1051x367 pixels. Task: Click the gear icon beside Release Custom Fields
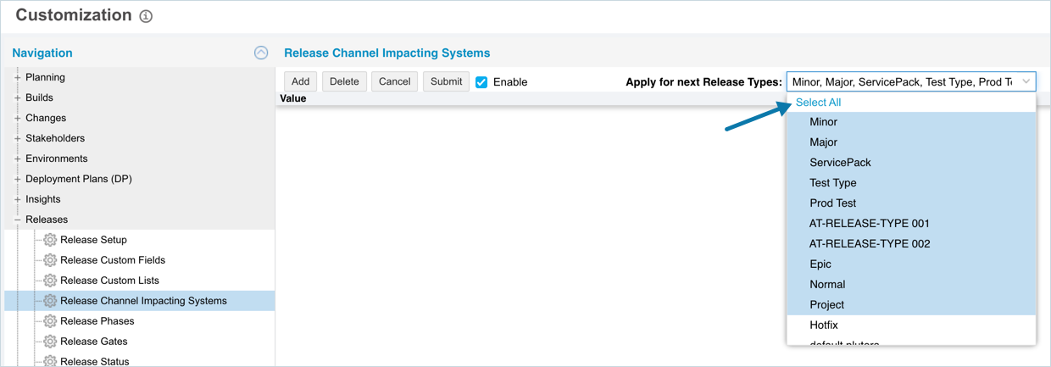point(50,260)
